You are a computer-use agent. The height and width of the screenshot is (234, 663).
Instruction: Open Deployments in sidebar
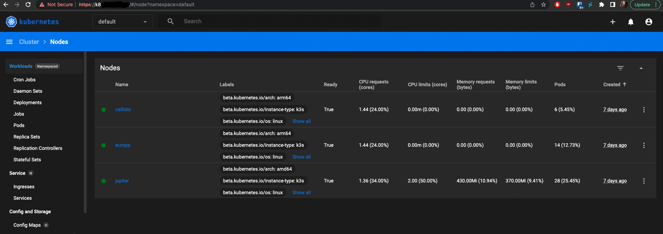coord(27,102)
